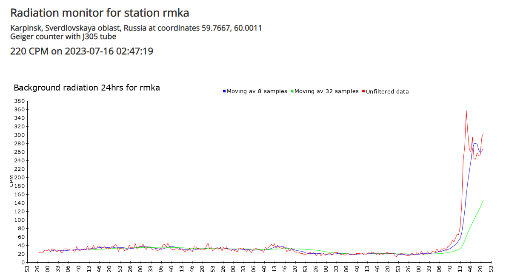The width and height of the screenshot is (506, 272).
Task: Click the Karpinsk location and coordinates line
Action: (x=136, y=28)
